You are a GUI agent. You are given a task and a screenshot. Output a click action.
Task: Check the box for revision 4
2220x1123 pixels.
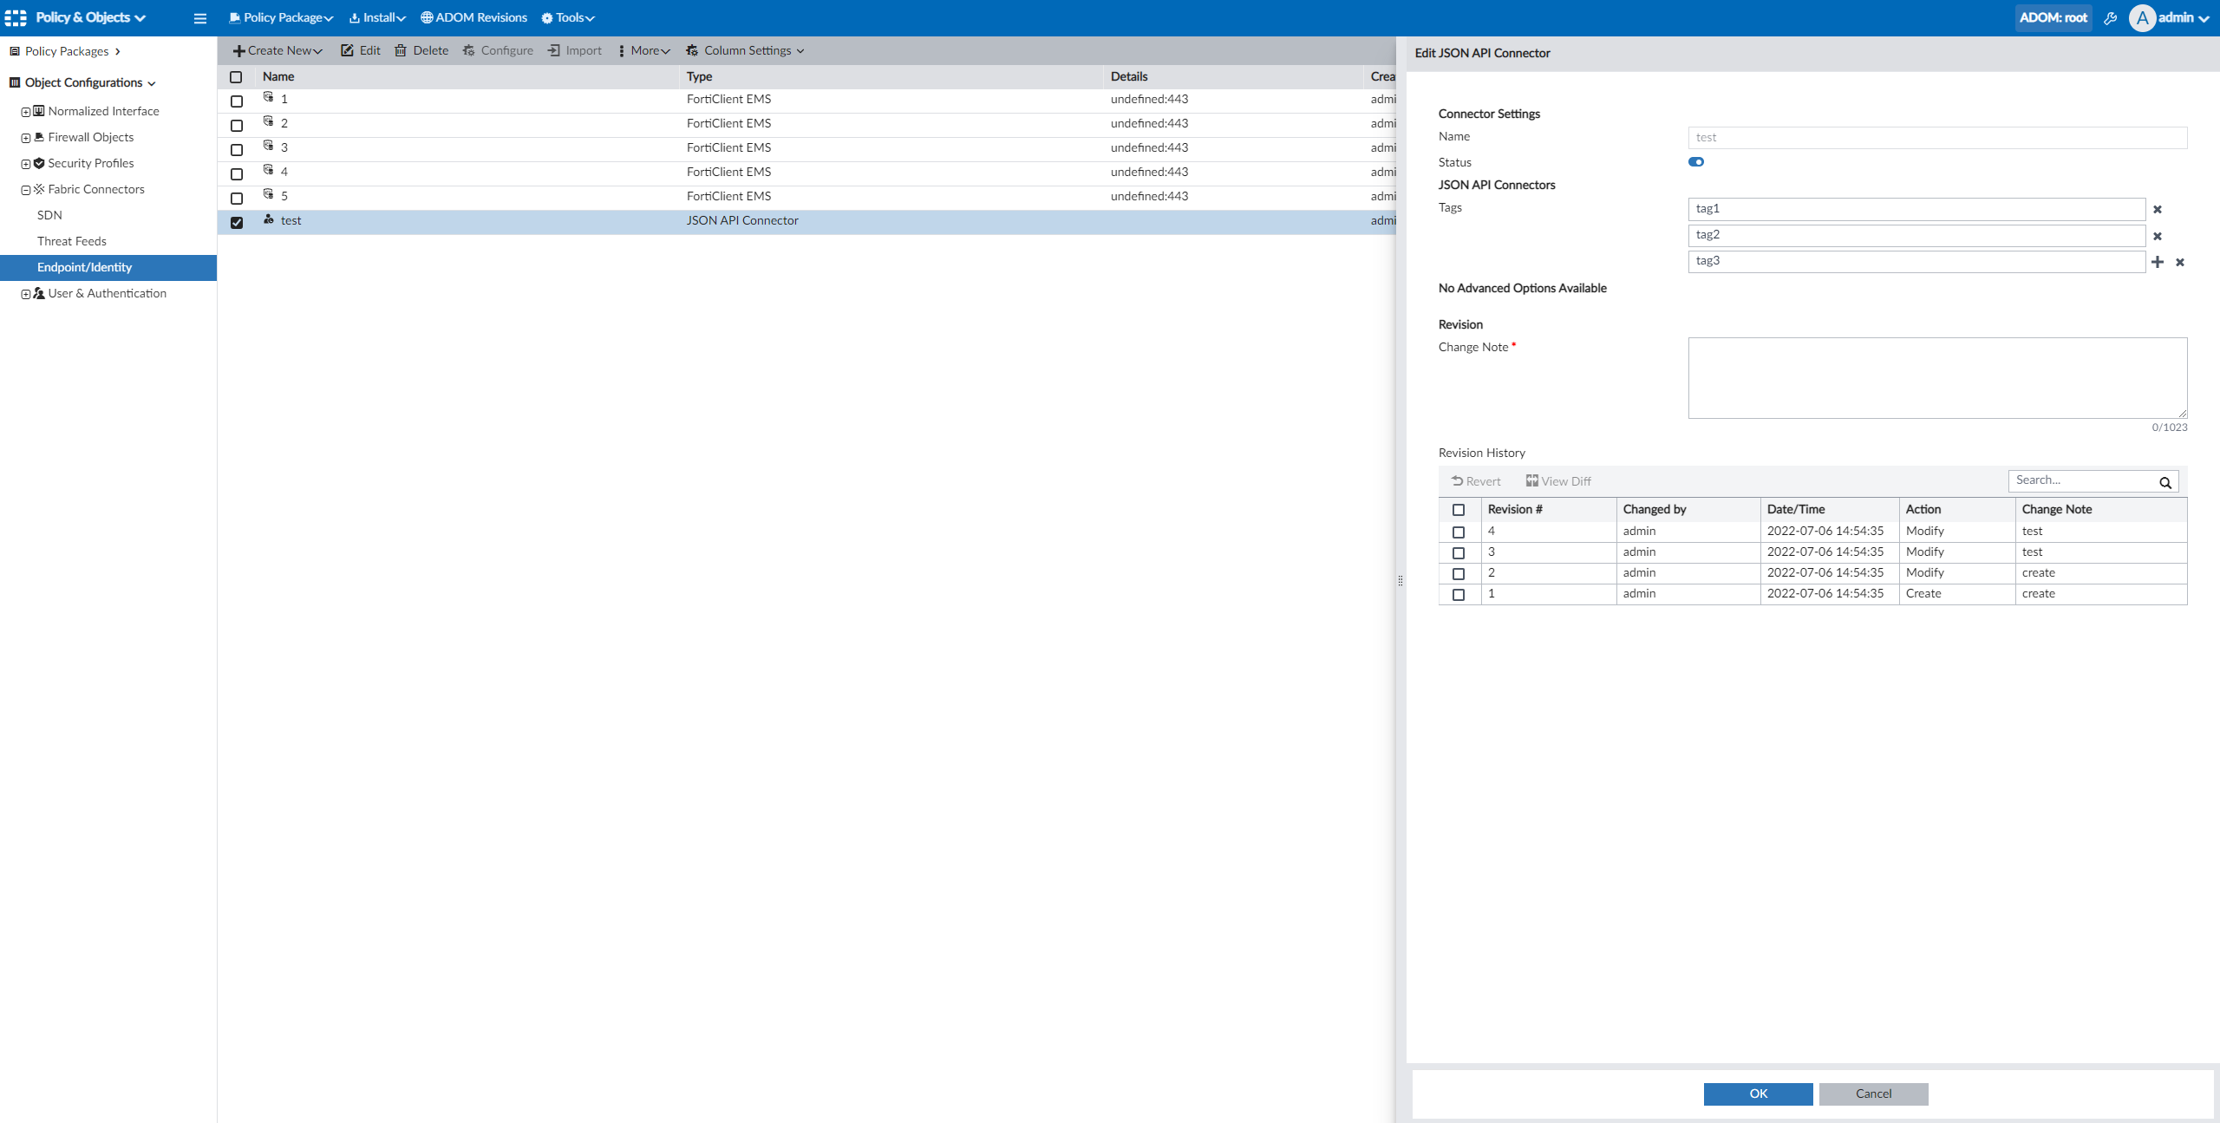(1459, 532)
